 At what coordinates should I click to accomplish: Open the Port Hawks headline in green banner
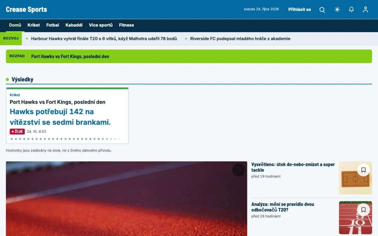tap(70, 56)
